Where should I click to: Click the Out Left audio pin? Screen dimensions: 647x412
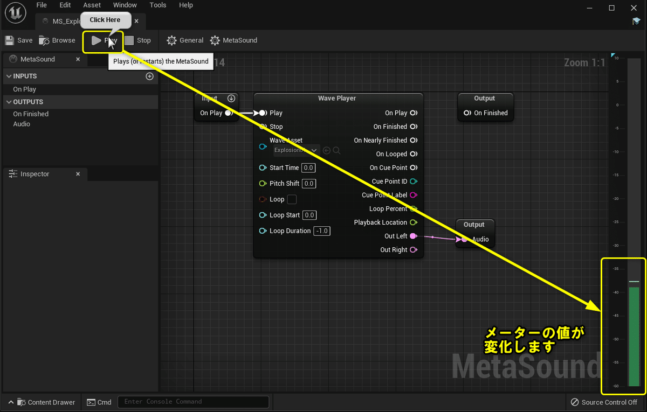coord(414,236)
